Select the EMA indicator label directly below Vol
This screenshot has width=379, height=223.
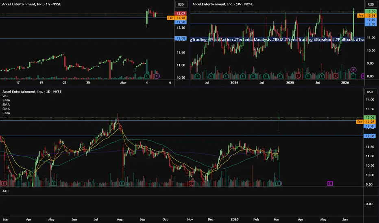(6, 100)
